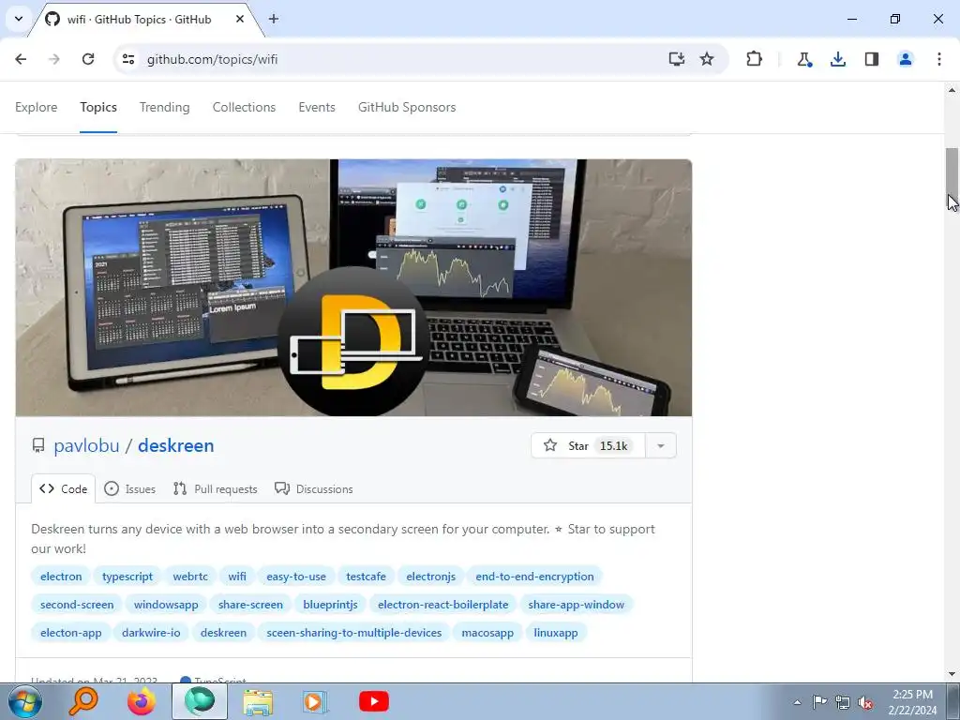960x720 pixels.
Task: Open the Issues tab
Action: (x=129, y=489)
